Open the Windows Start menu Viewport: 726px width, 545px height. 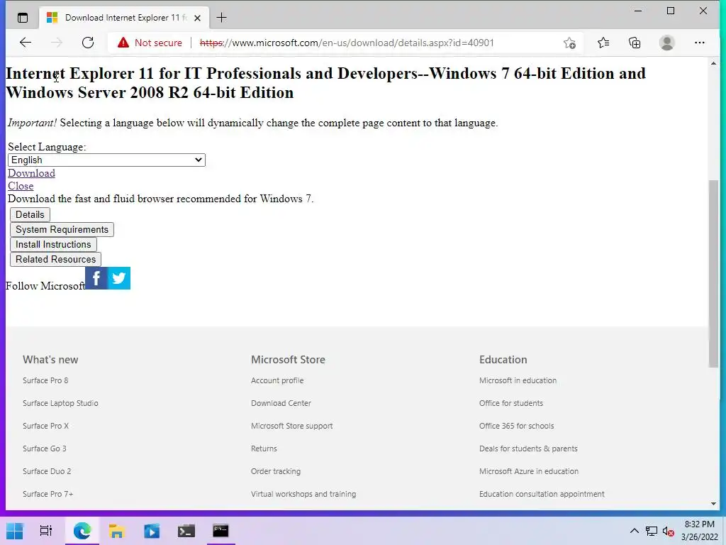coord(15,531)
